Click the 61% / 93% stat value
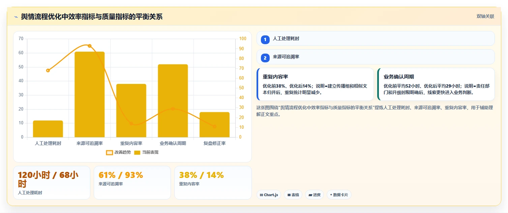 [121, 175]
